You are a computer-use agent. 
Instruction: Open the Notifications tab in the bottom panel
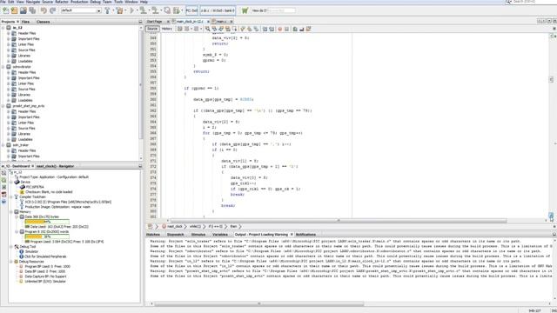tap(305, 235)
